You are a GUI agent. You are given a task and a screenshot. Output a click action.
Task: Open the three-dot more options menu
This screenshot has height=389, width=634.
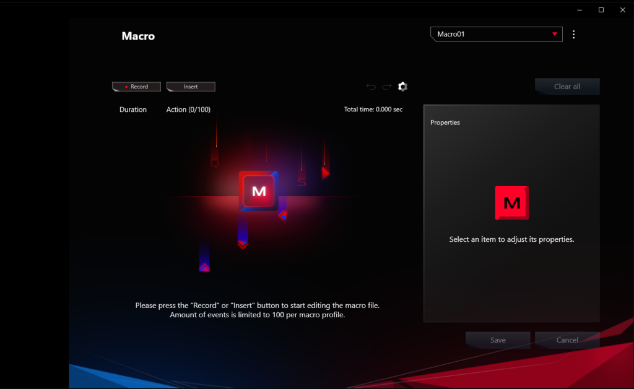coord(573,35)
